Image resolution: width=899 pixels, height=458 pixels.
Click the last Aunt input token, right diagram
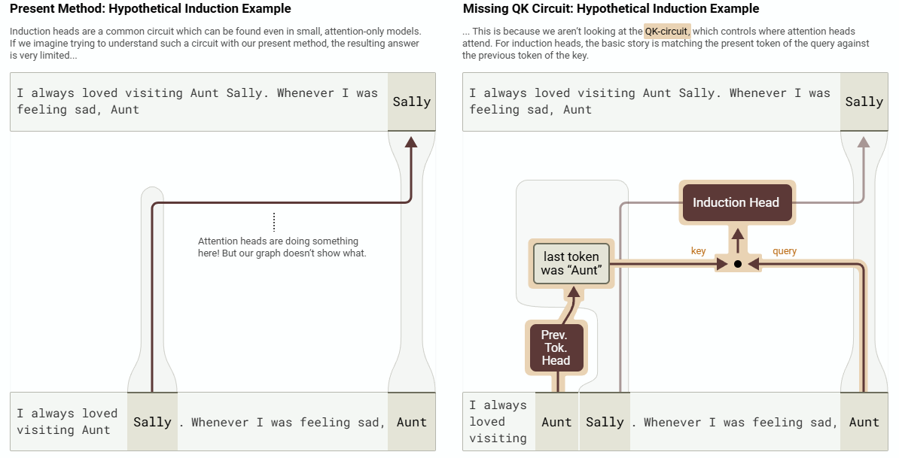point(864,422)
